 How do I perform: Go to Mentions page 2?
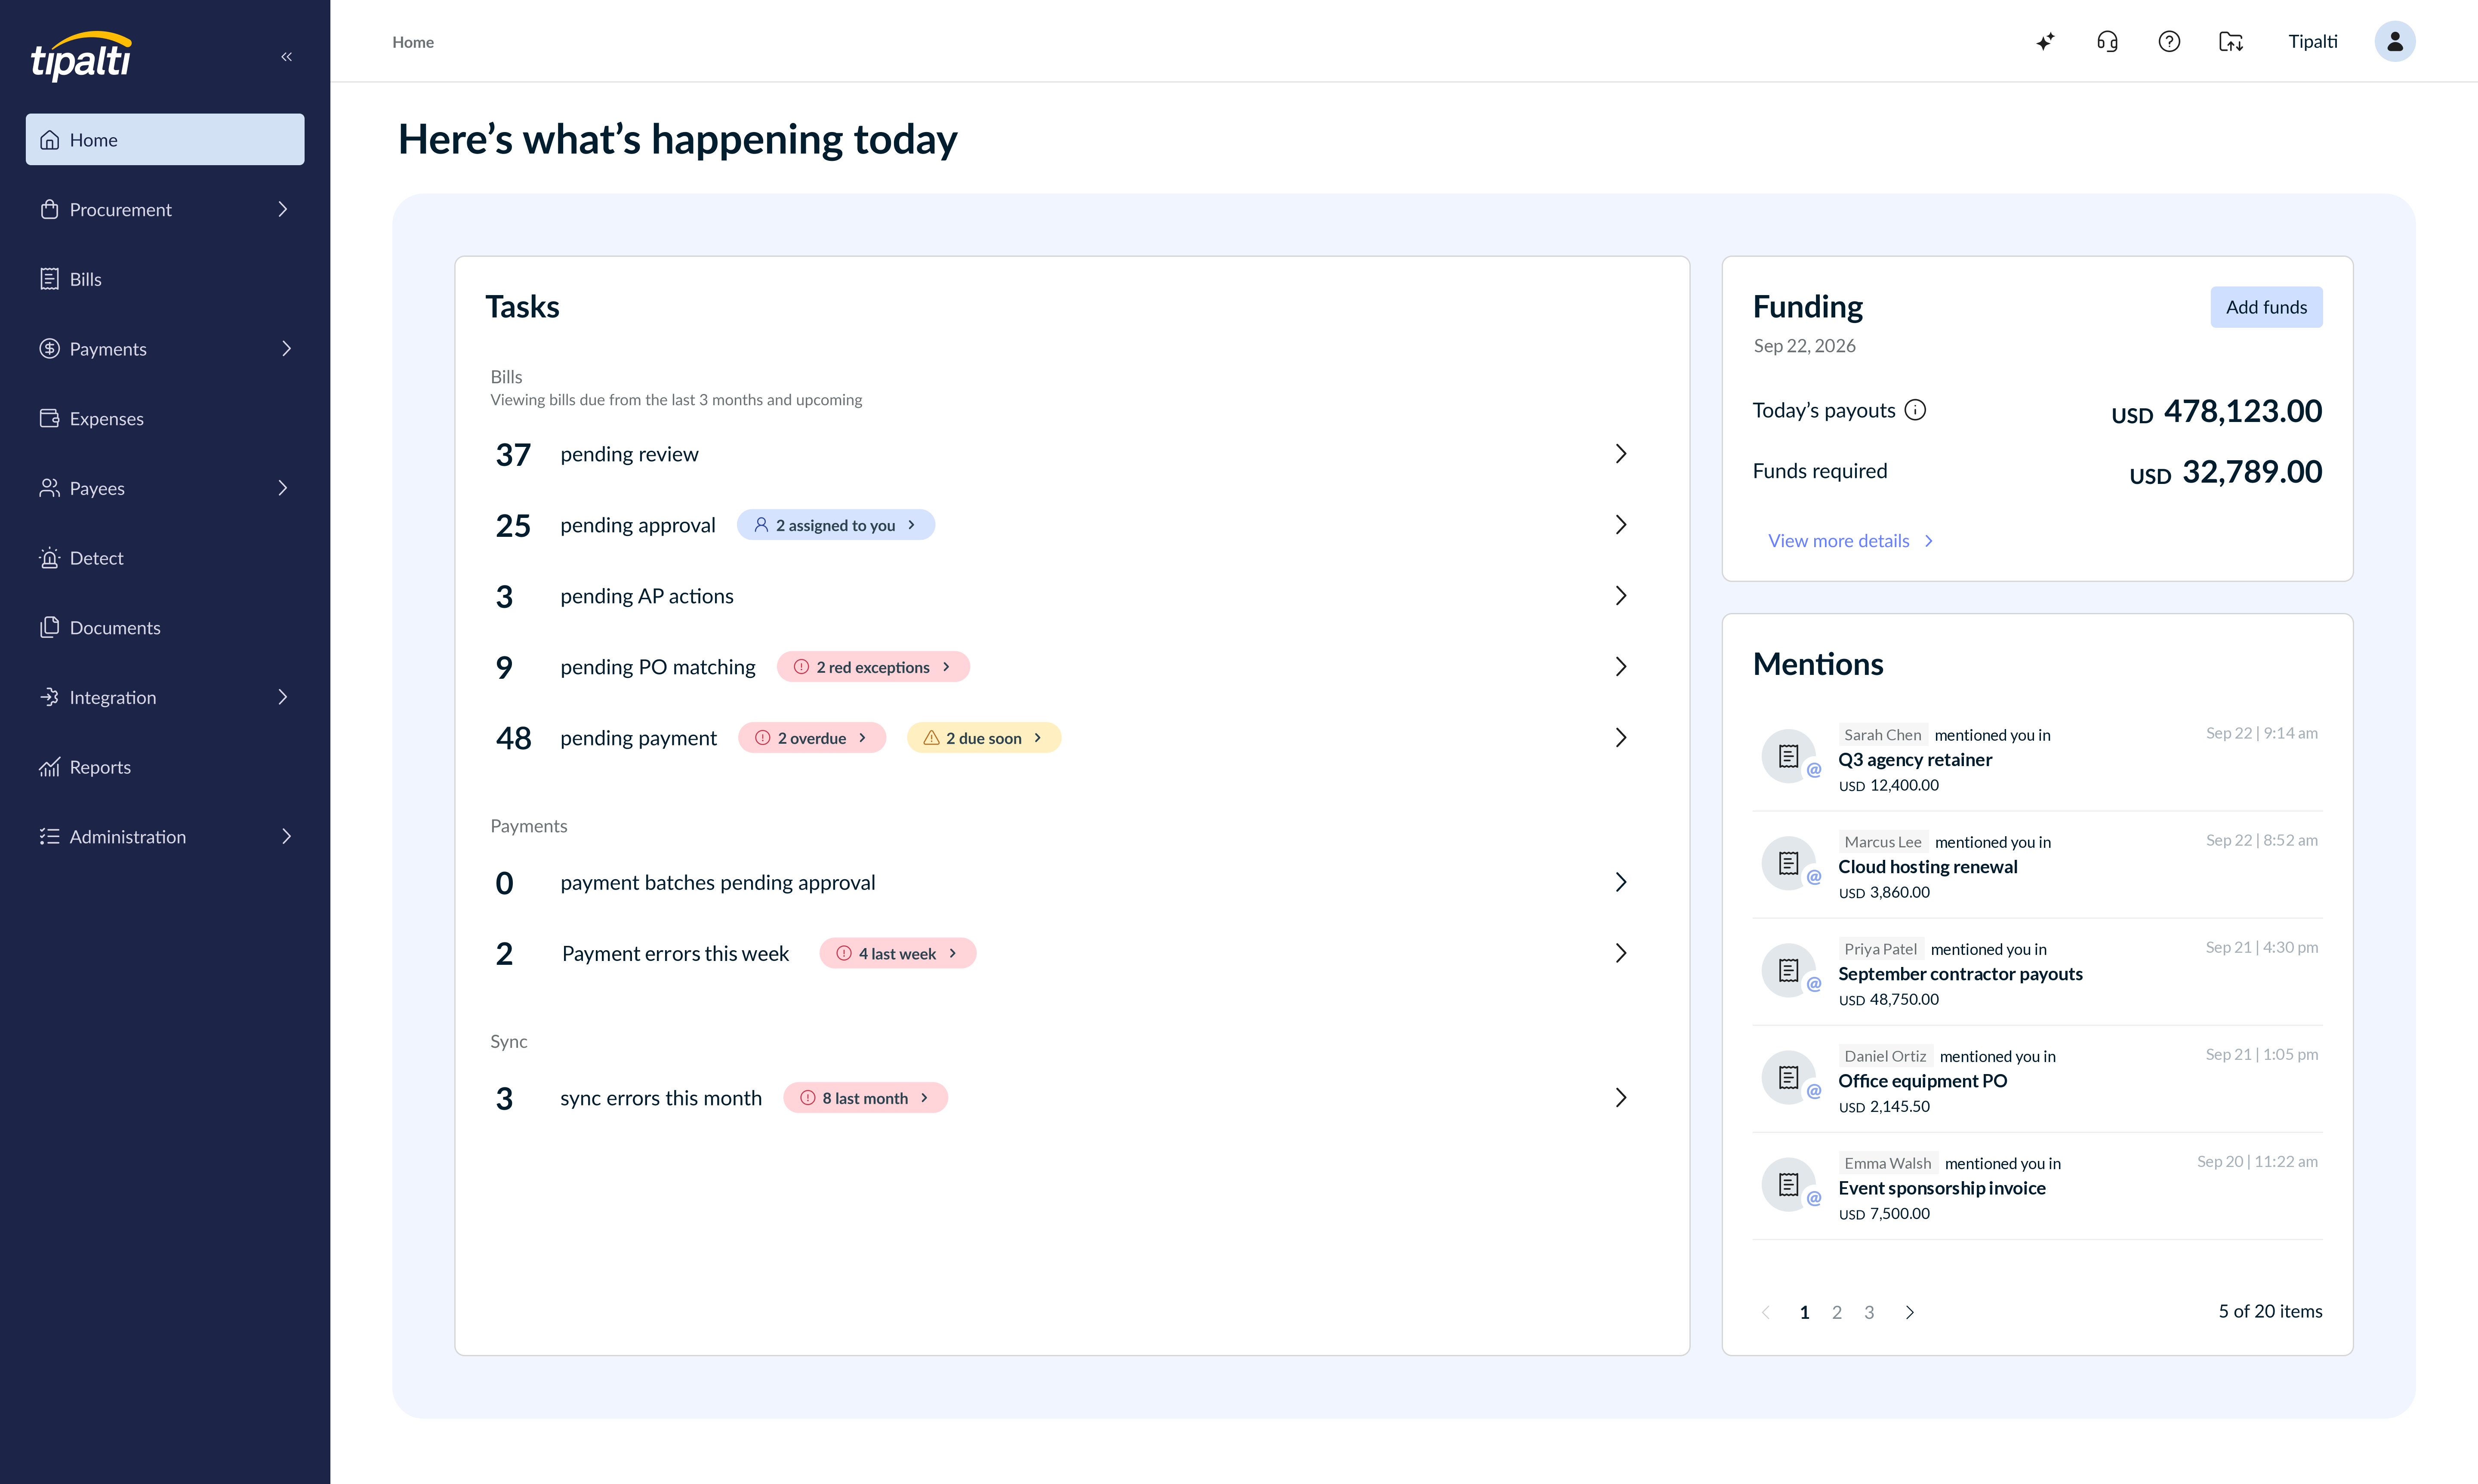[x=1837, y=1312]
